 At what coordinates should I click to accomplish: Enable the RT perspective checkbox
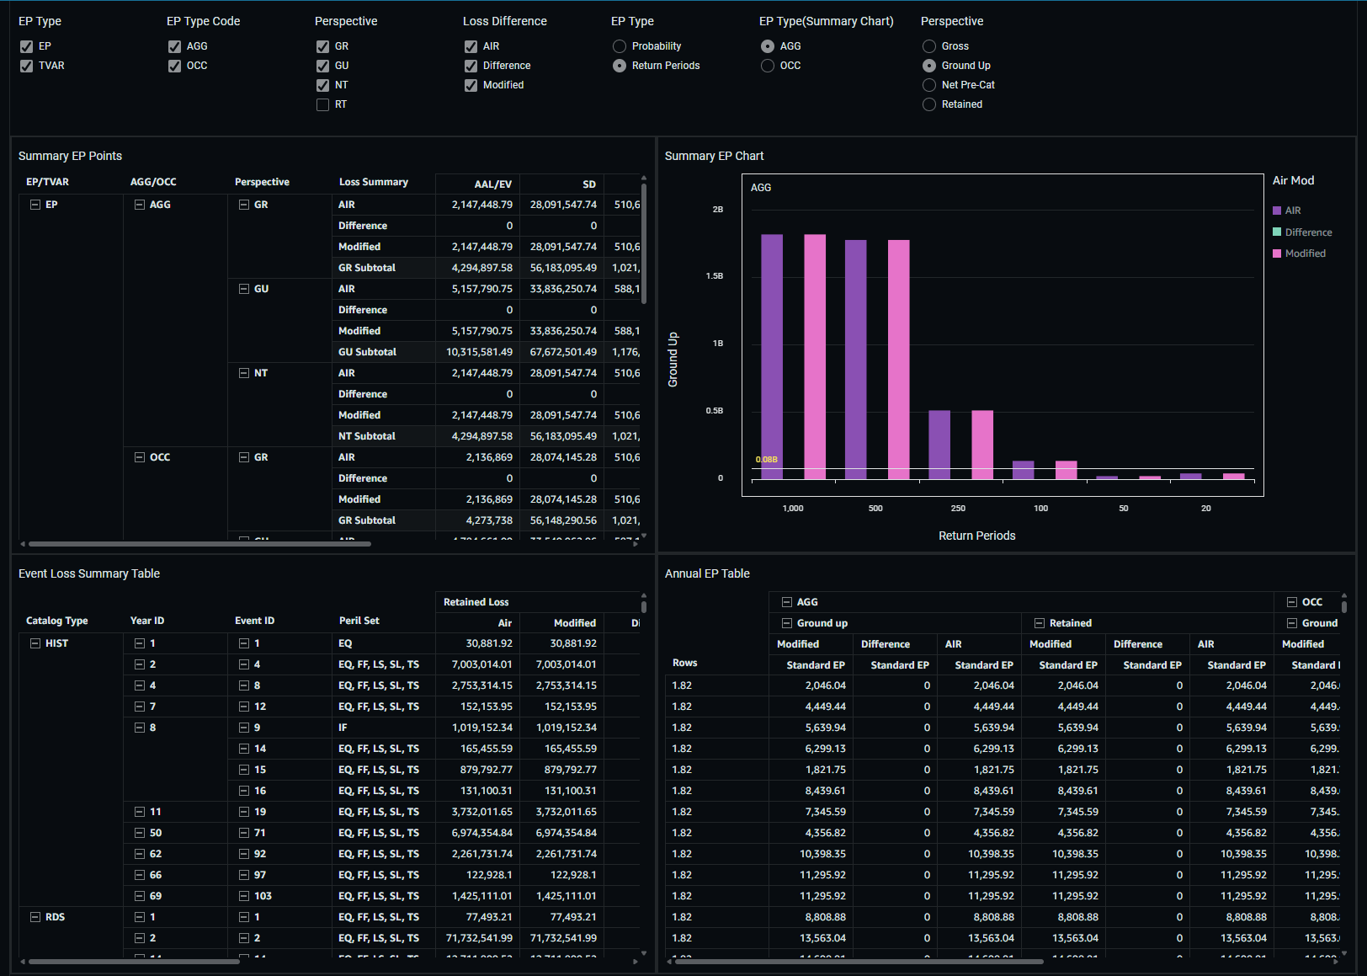(x=322, y=104)
